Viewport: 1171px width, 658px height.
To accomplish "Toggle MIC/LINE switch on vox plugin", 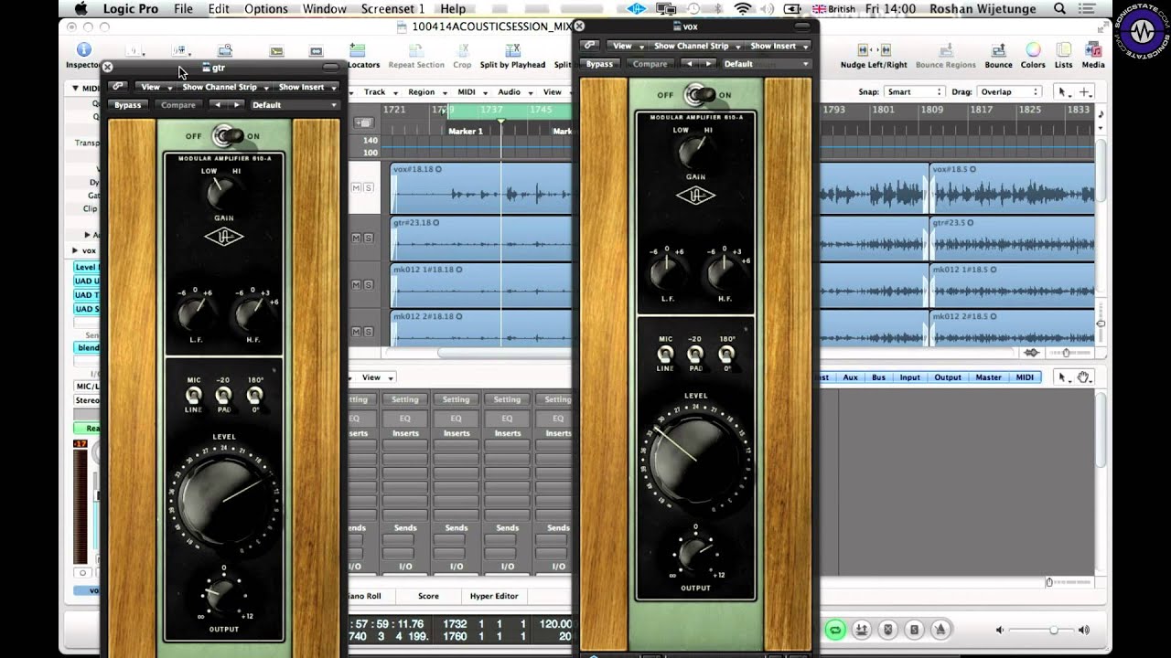I will click(665, 354).
